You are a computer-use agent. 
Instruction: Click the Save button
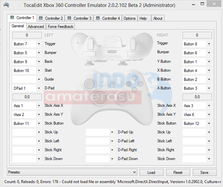coord(205,172)
